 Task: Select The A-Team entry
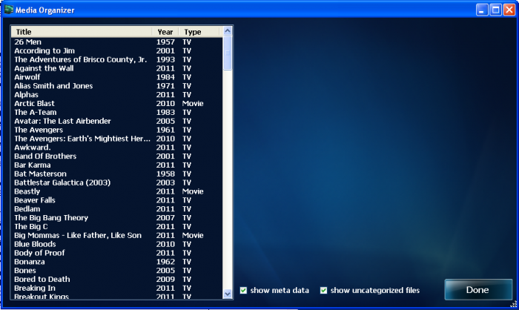(x=117, y=112)
